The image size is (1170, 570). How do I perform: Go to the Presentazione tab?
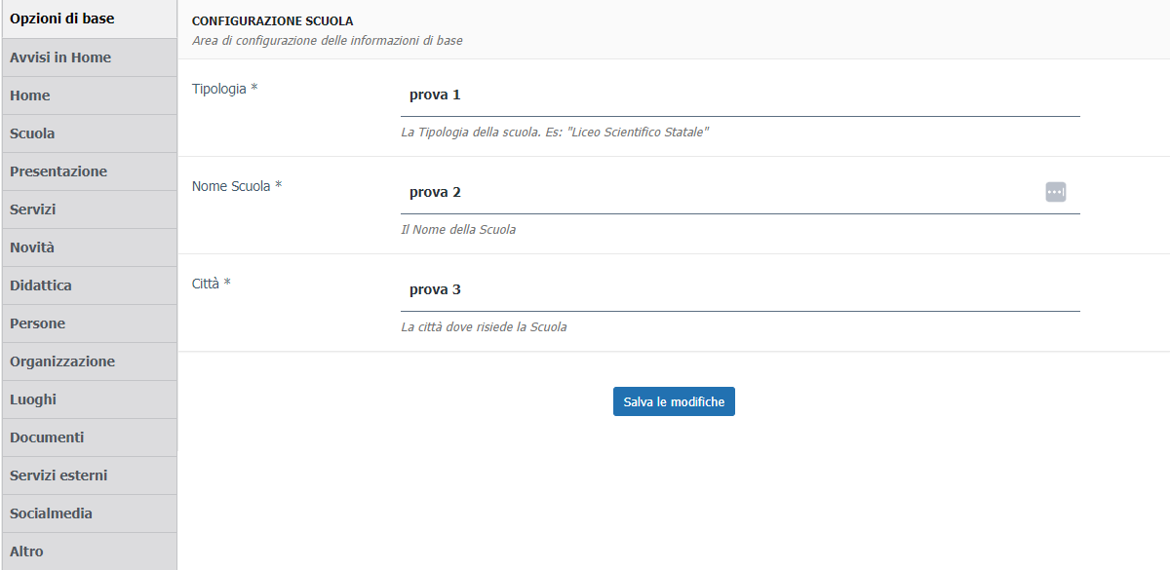tap(89, 171)
